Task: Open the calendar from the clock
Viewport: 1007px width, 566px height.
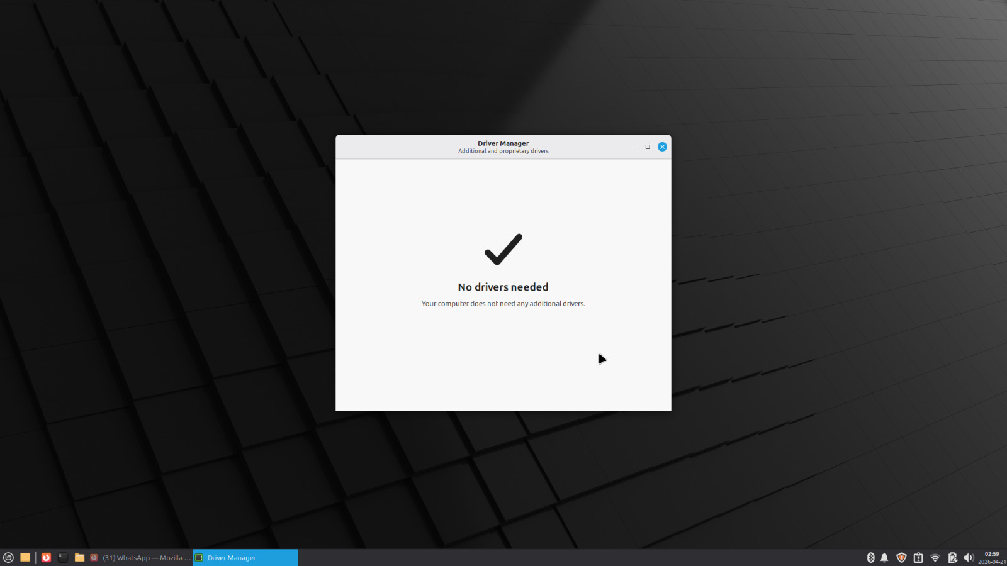Action: (x=991, y=558)
